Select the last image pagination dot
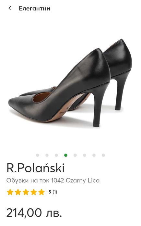 tap(103, 155)
